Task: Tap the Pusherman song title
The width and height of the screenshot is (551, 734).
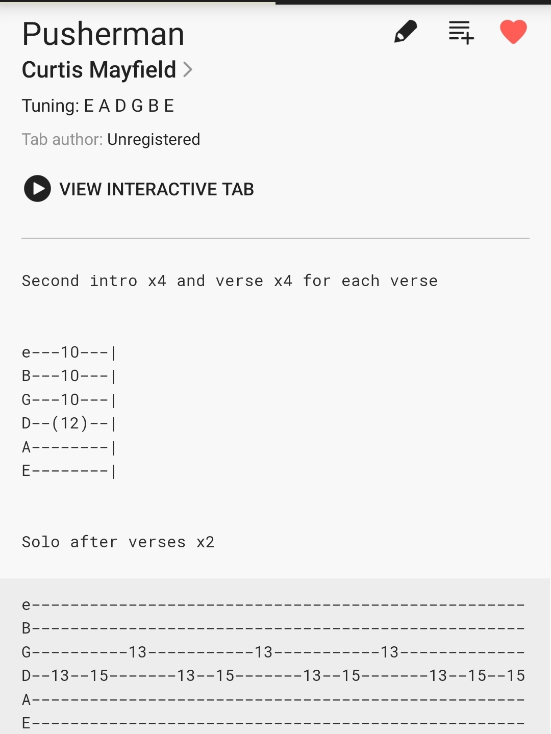Action: (103, 34)
